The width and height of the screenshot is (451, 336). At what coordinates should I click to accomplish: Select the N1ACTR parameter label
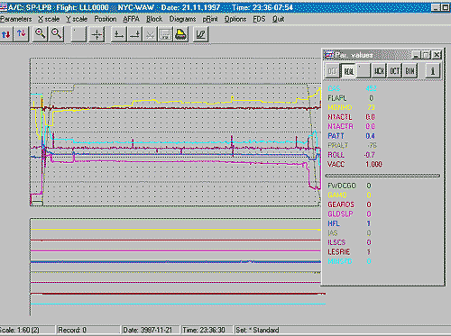coord(340,126)
